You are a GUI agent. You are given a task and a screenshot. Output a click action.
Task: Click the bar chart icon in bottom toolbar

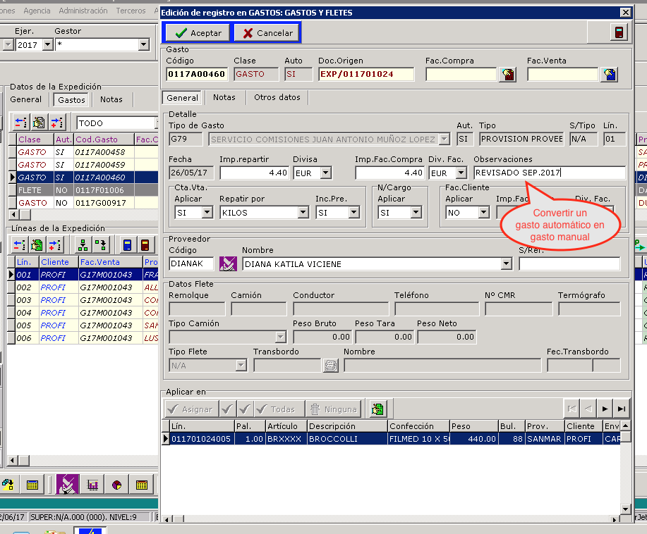click(x=92, y=485)
